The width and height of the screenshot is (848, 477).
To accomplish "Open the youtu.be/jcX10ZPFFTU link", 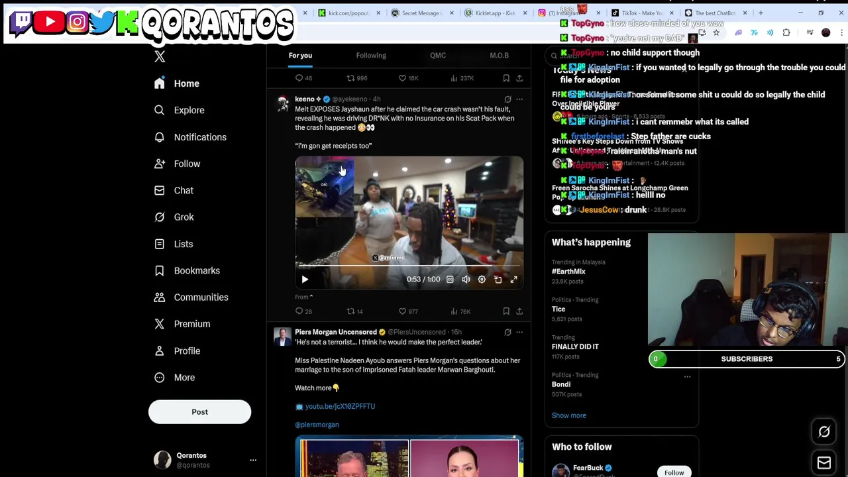I will coord(340,406).
